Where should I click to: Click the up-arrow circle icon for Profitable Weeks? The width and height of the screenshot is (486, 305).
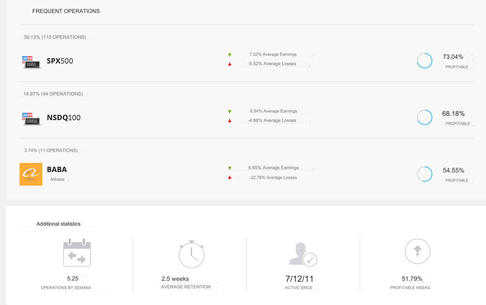click(417, 251)
